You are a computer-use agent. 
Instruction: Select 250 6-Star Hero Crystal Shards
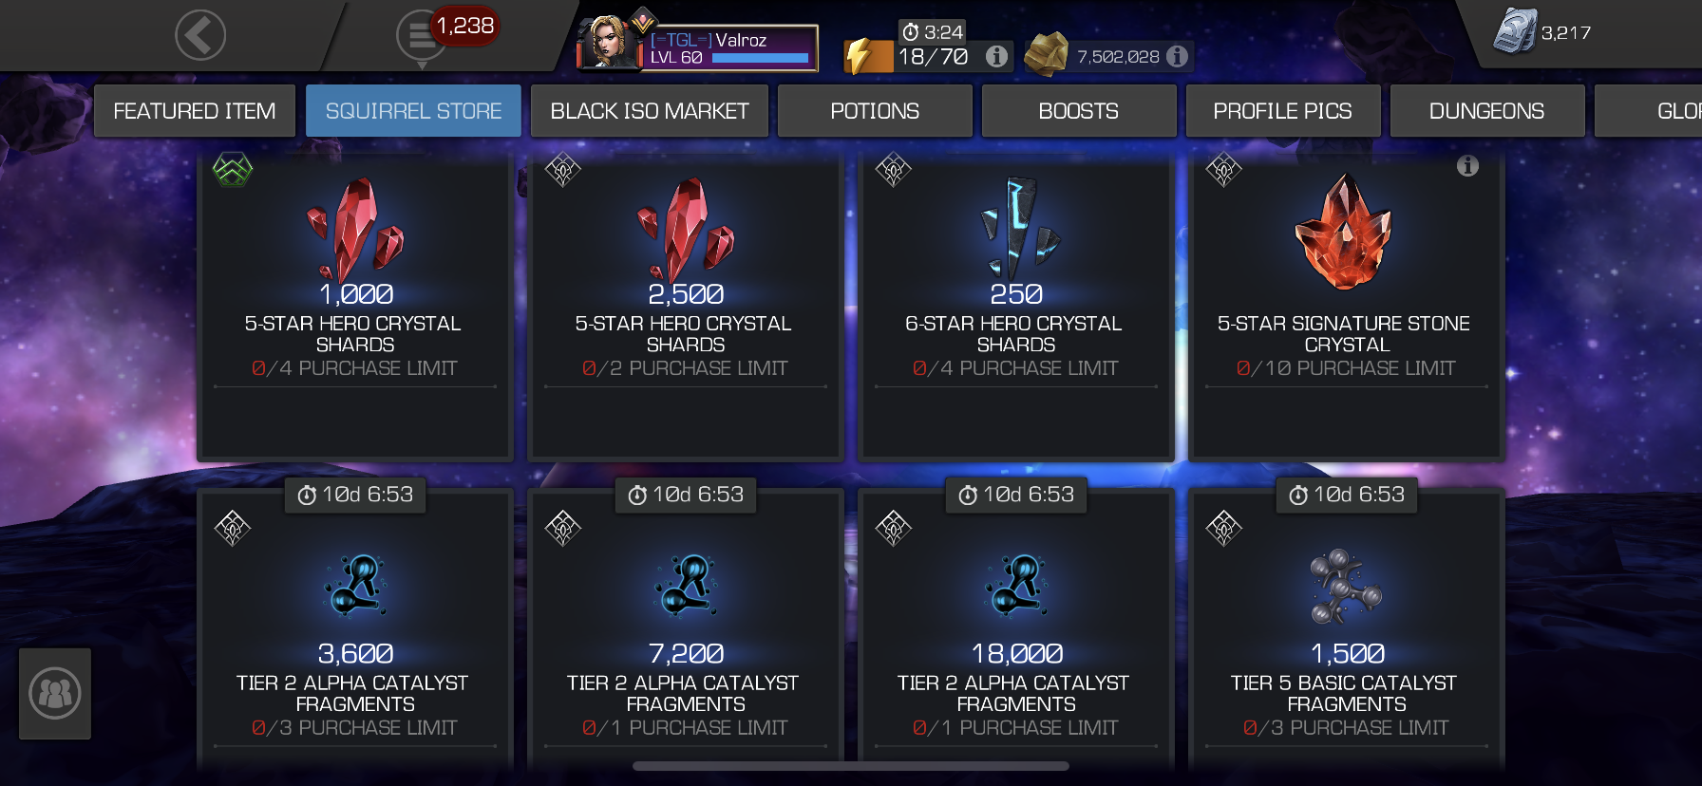[x=1016, y=306]
